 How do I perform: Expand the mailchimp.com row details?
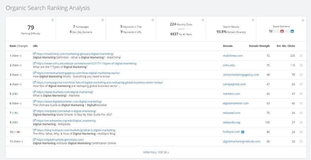(301, 56)
